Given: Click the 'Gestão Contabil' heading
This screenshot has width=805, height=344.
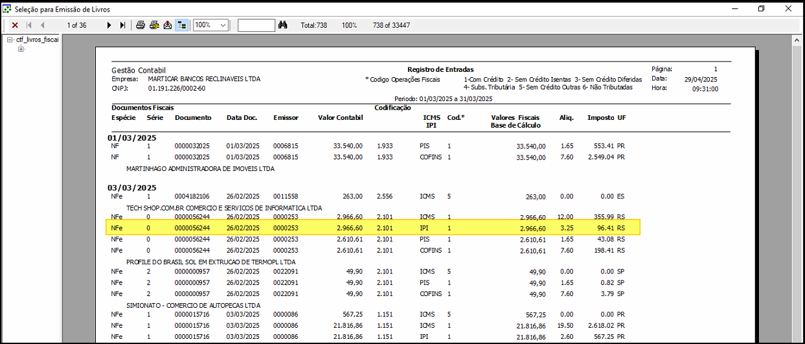Looking at the screenshot, I should coord(139,70).
